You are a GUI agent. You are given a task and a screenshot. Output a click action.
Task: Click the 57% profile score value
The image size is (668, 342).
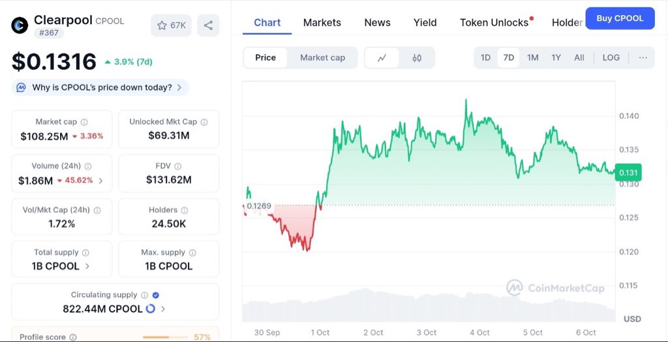click(202, 337)
